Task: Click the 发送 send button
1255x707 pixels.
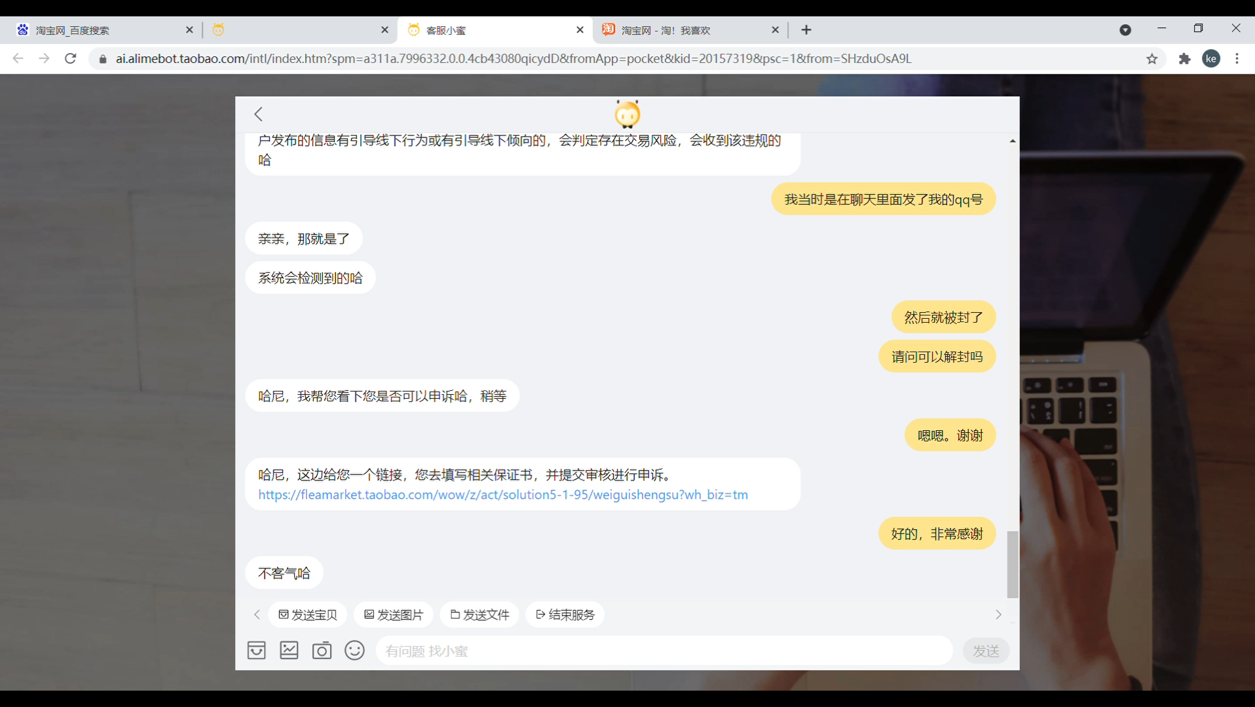Action: [x=986, y=651]
